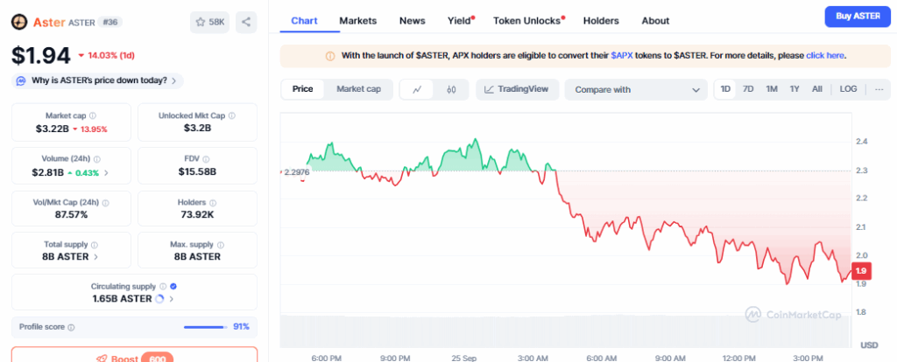
Task: Switch to line chart icon
Action: click(418, 89)
